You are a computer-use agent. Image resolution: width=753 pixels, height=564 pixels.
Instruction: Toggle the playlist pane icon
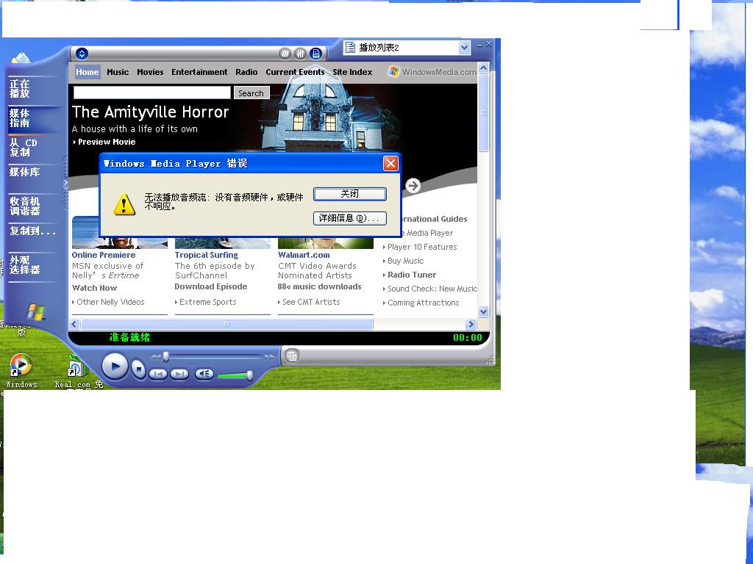click(x=316, y=54)
